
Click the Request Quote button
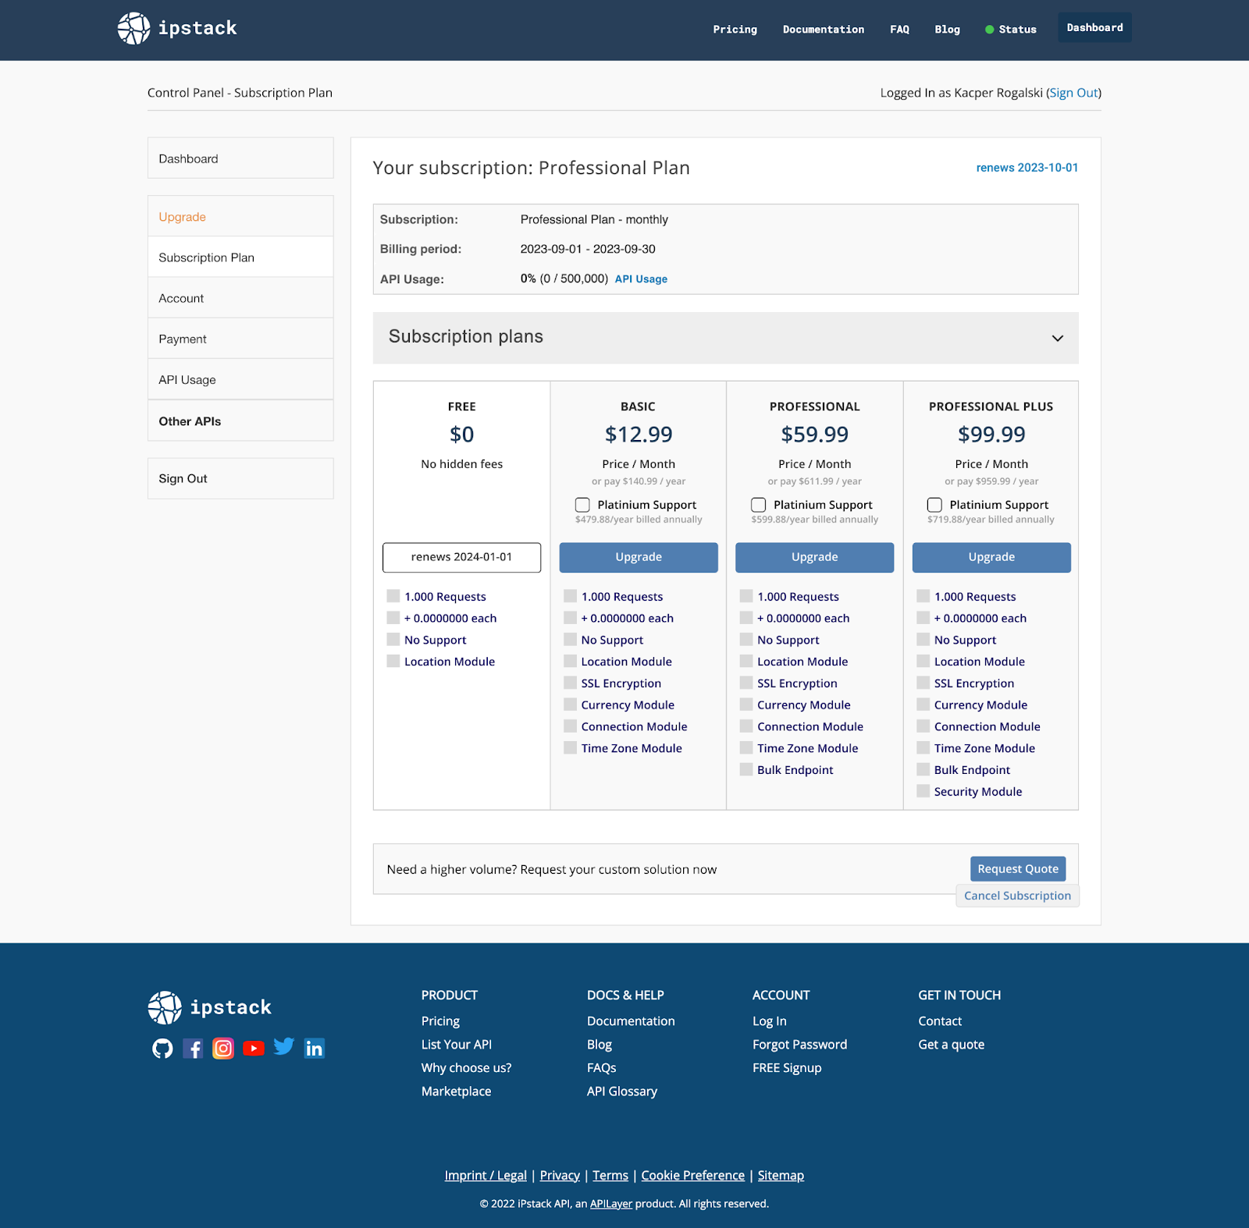(1017, 868)
